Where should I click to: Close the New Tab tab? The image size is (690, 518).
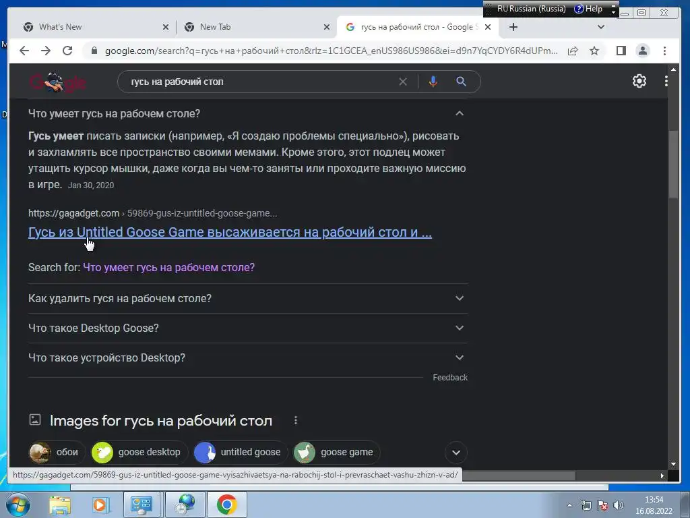point(327,27)
